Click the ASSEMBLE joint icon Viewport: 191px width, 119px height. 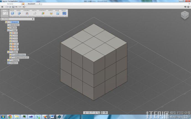click(x=27, y=13)
